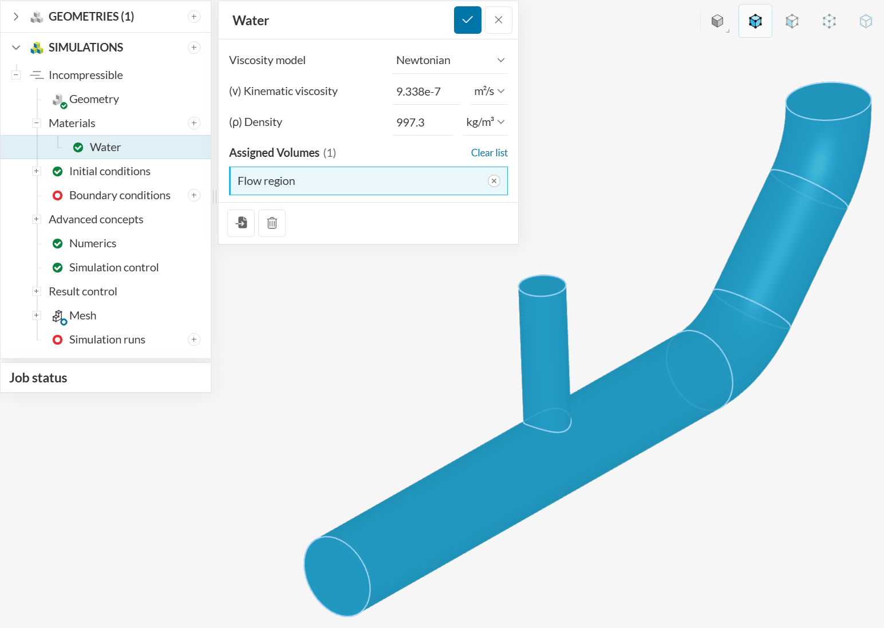Click the Density value input field
This screenshot has width=884, height=628.
click(422, 123)
